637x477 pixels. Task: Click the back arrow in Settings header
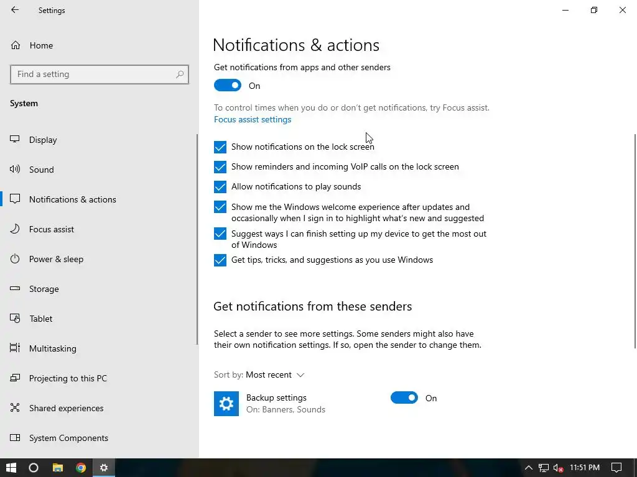click(15, 10)
